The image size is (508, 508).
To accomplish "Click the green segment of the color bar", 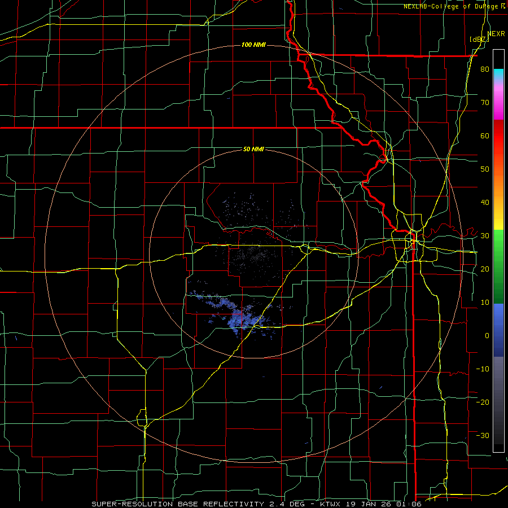I will click(498, 267).
